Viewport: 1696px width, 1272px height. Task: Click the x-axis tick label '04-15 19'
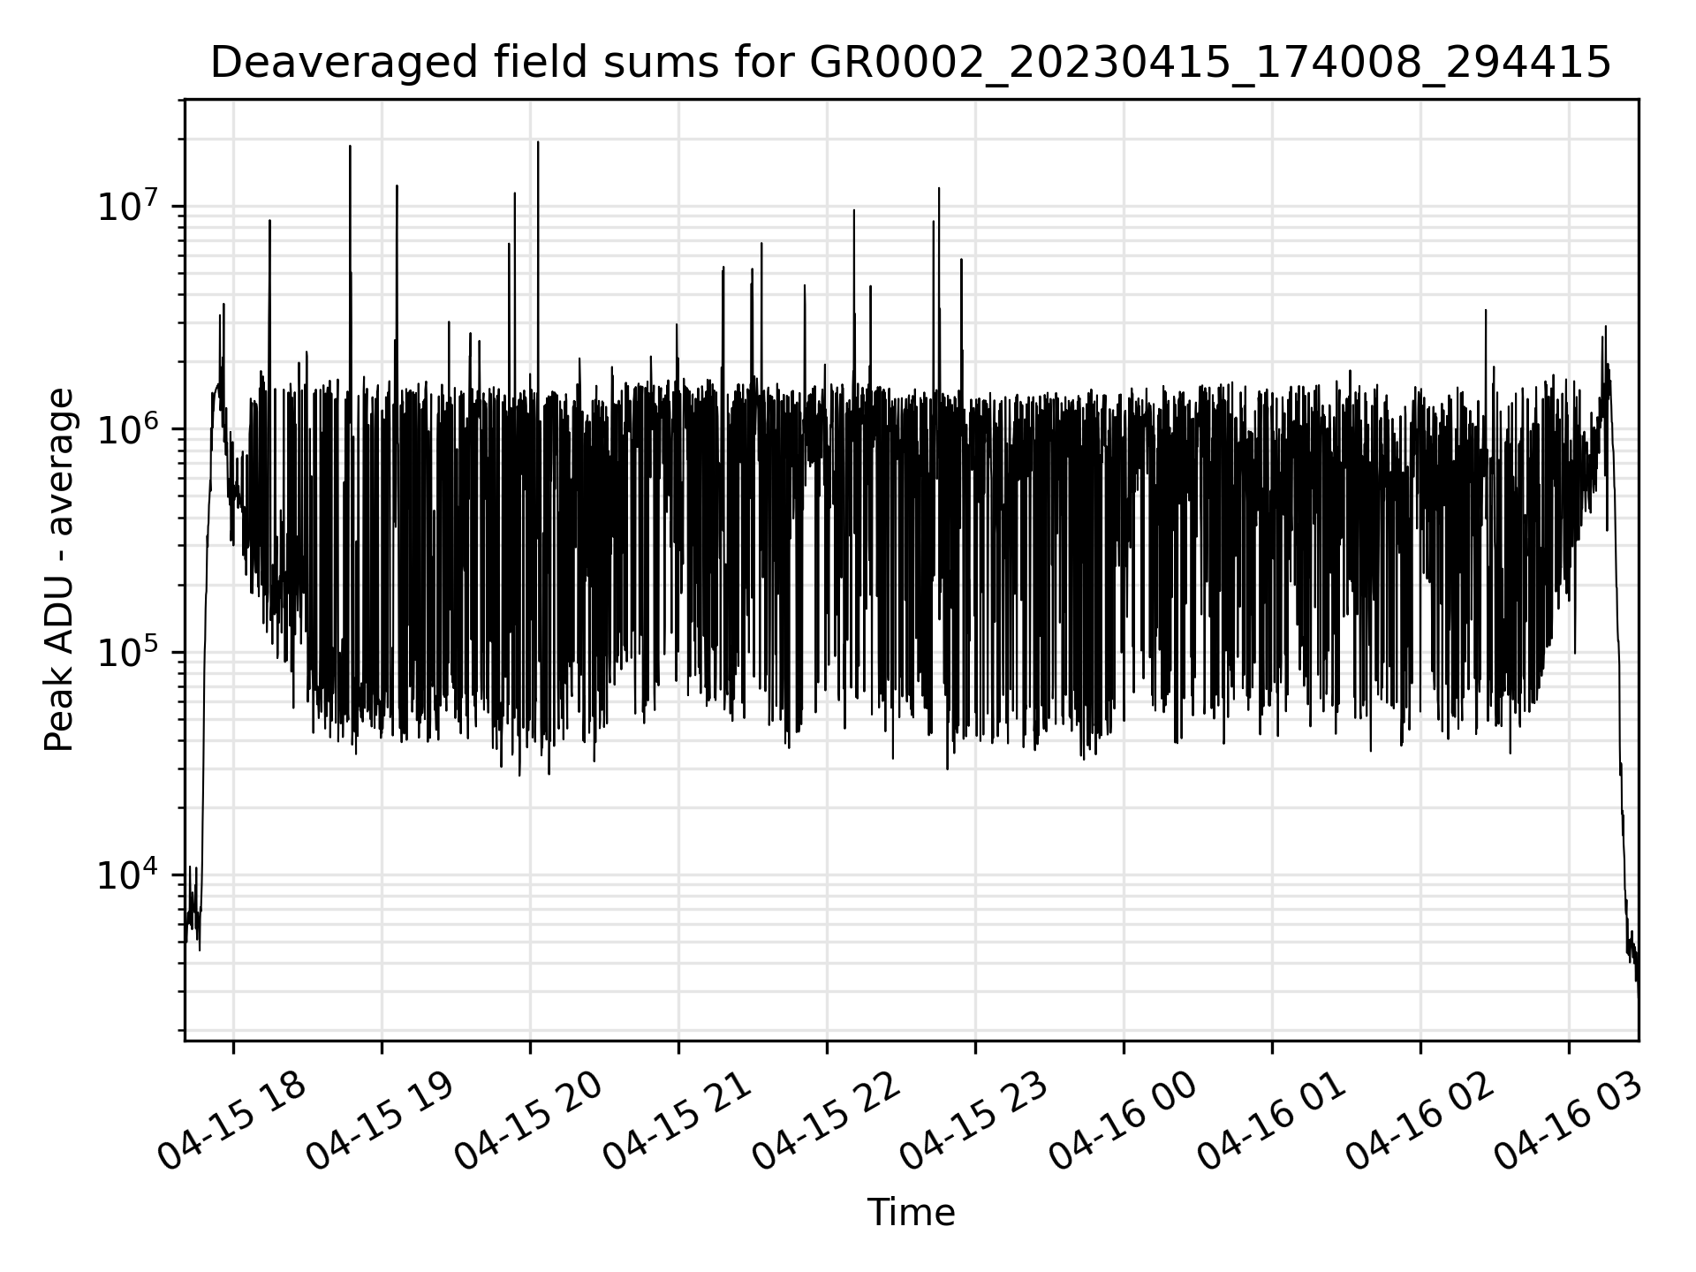(381, 1121)
